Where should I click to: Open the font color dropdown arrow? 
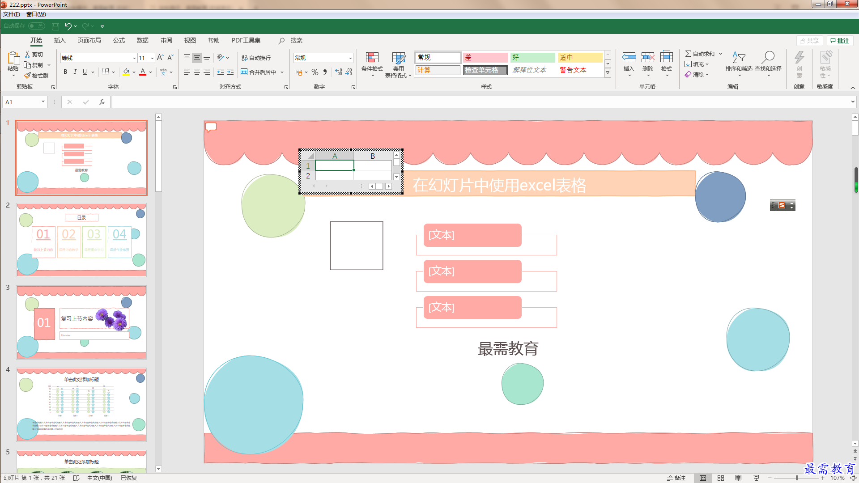(151, 72)
